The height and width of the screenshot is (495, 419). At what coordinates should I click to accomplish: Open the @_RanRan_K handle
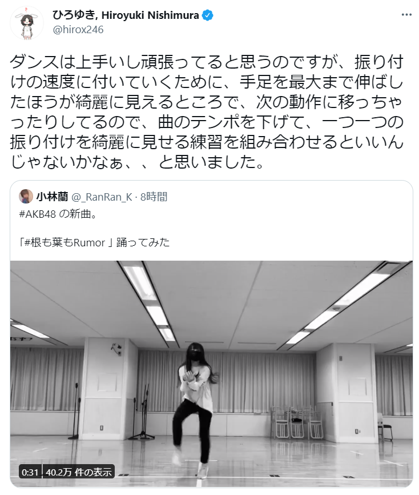click(102, 197)
